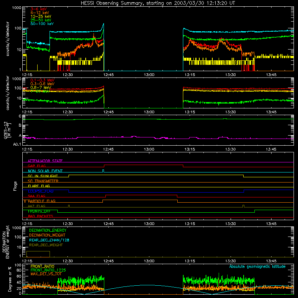Select the SC_IN_SUNLIGHT flag label
Screen dimensions: 298x298
tap(43, 176)
